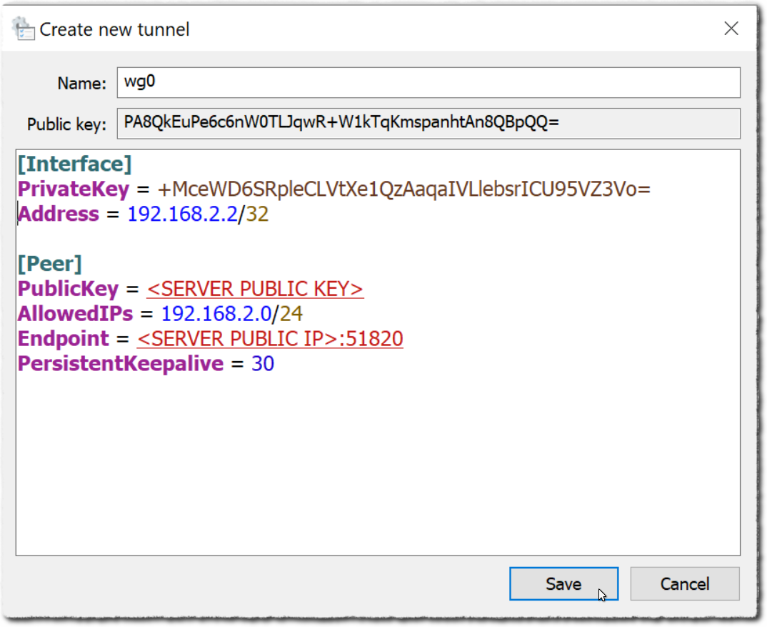Cancel the tunnel creation

pyautogui.click(x=684, y=583)
